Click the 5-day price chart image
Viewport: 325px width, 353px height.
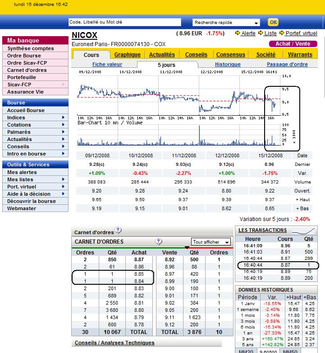[x=179, y=95]
